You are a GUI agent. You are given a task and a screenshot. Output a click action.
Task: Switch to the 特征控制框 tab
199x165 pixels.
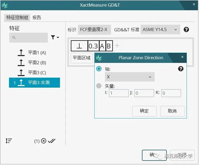pyautogui.click(x=17, y=17)
